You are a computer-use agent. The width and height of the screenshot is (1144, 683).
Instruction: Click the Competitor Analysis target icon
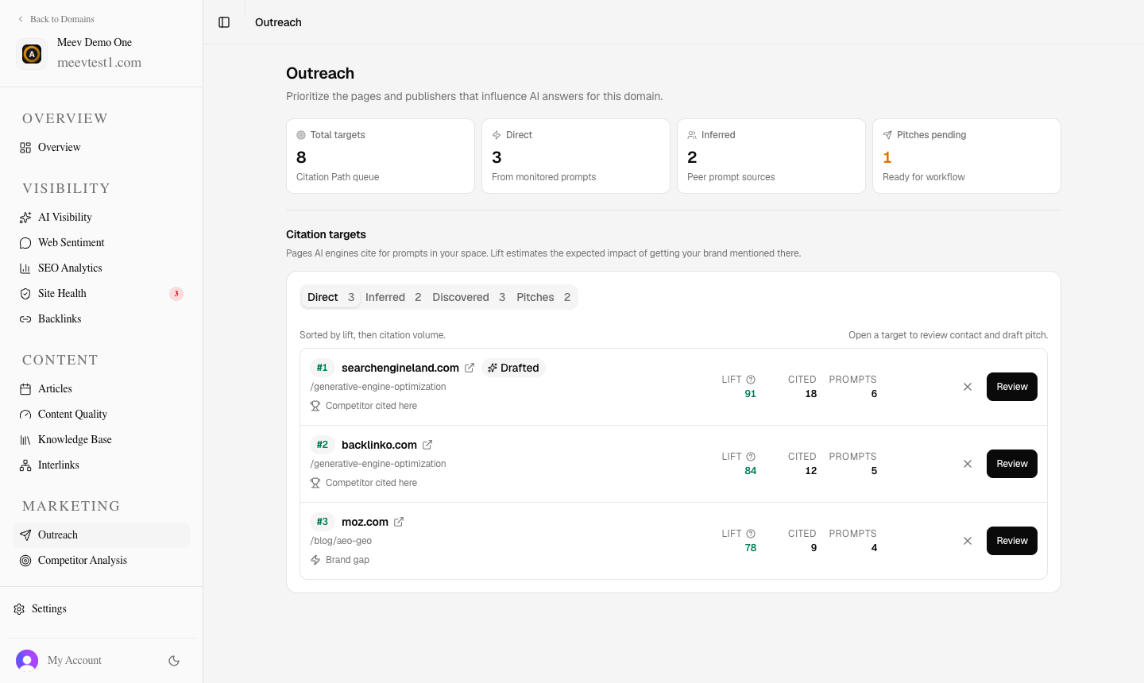click(25, 561)
